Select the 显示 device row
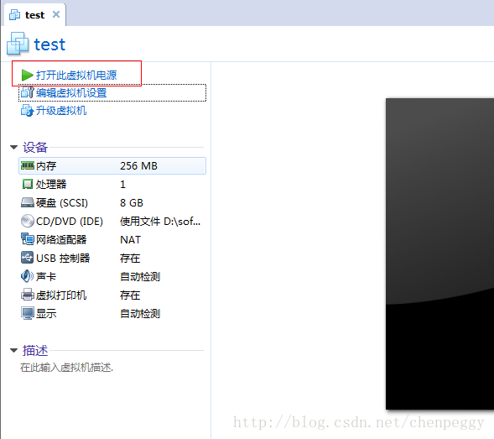This screenshot has height=439, width=494. [112, 313]
